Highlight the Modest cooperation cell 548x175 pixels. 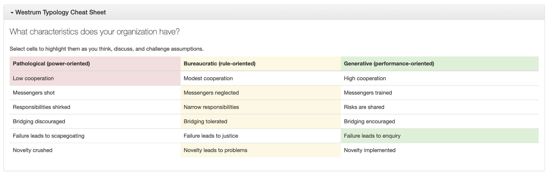point(261,78)
